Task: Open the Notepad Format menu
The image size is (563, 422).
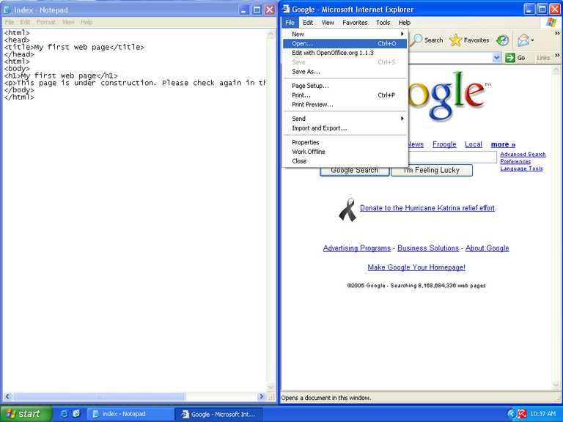Action: click(46, 22)
